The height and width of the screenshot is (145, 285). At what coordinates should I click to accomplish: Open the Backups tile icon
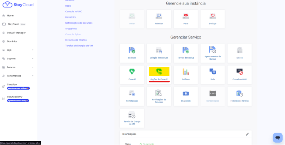pos(132,50)
